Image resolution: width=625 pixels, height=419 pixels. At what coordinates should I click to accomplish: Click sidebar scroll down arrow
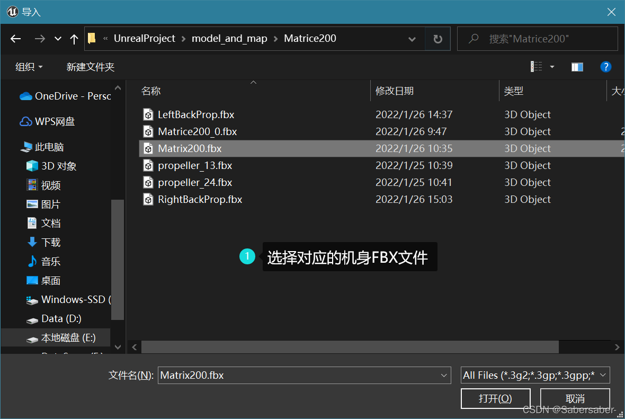click(x=118, y=347)
